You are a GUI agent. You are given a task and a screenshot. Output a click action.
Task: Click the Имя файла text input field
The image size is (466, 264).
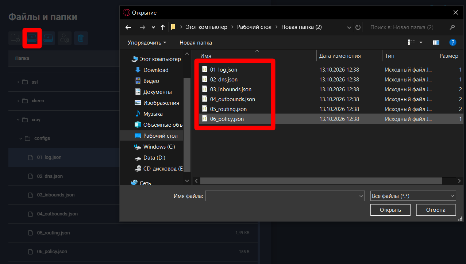pos(285,196)
